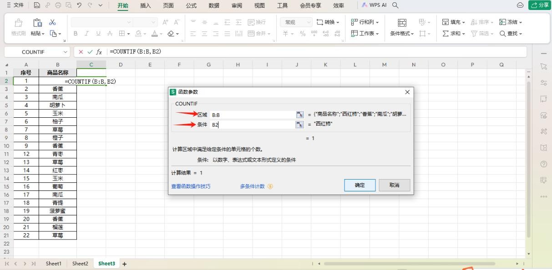This screenshot has width=552, height=270.
Task: Click the search magnifier next to WPS AI
Action: 395,5
